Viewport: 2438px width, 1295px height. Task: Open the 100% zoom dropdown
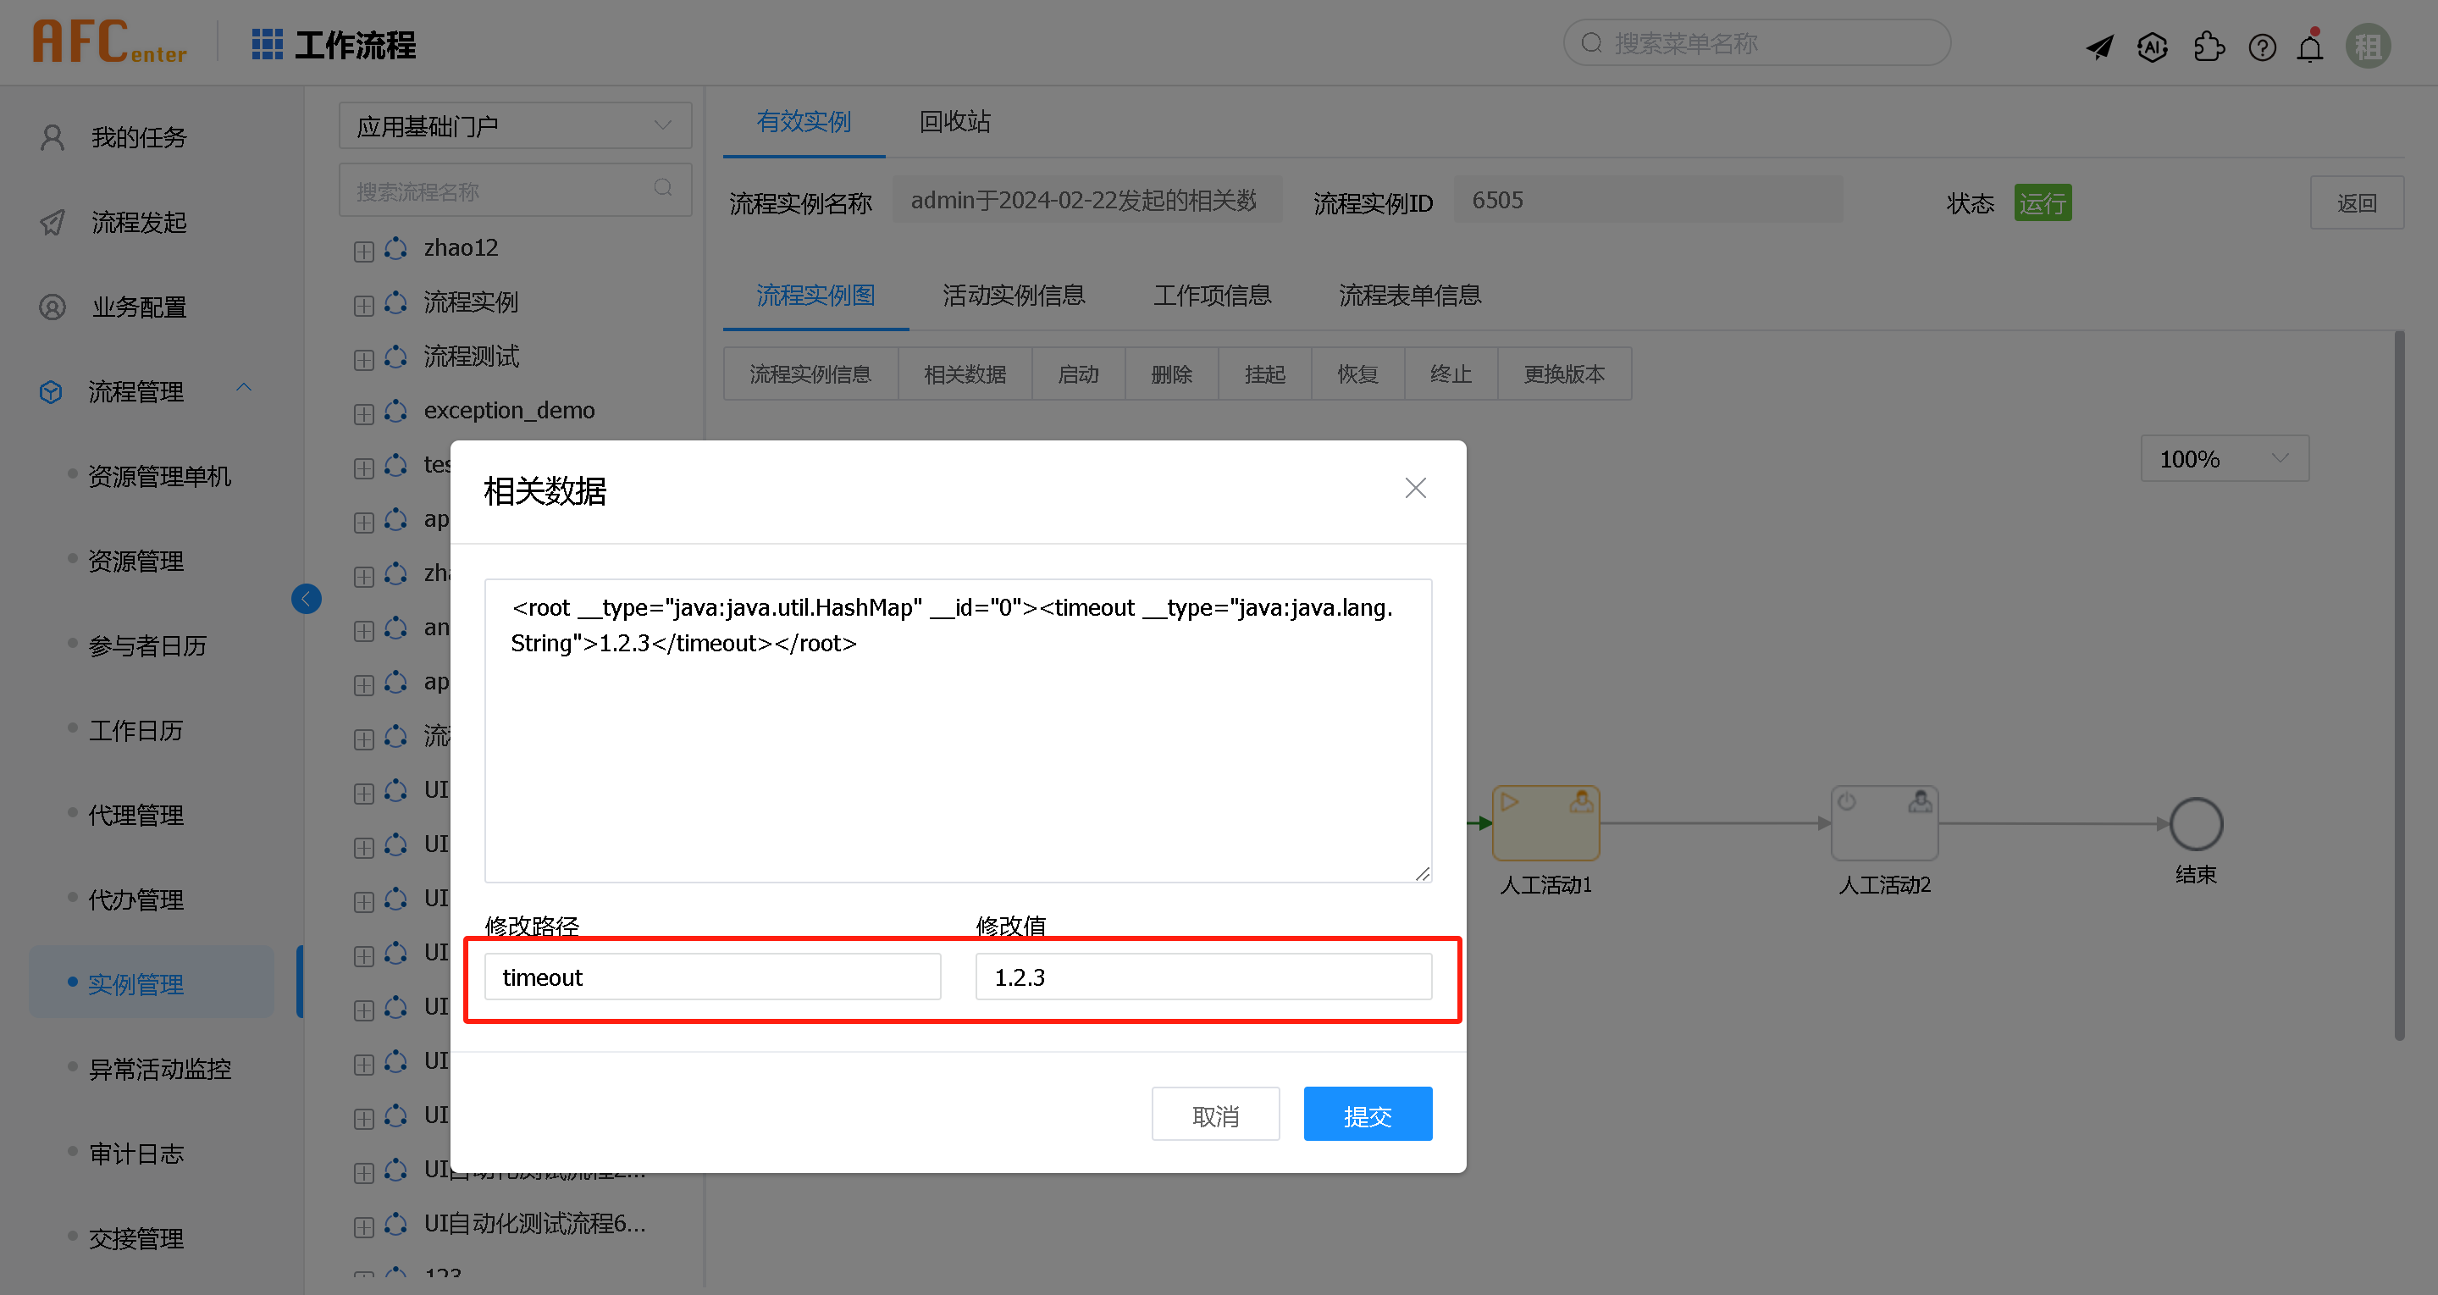tap(2223, 458)
